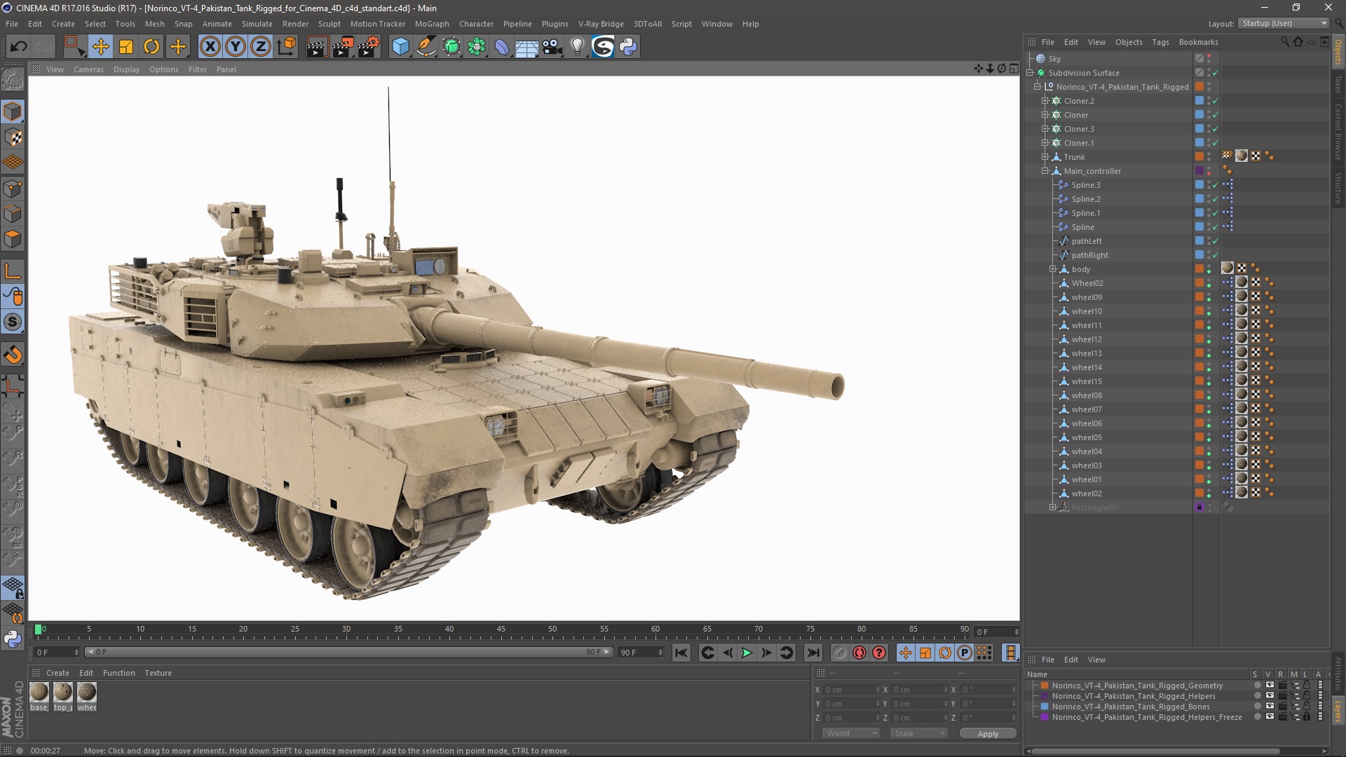
Task: Expand the Rectangle001 object
Action: pos(1053,507)
